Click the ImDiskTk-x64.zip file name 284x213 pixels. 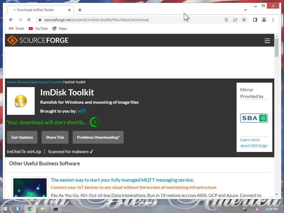click(24, 152)
